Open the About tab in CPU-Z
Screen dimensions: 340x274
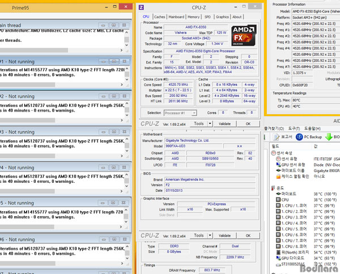[237, 17]
